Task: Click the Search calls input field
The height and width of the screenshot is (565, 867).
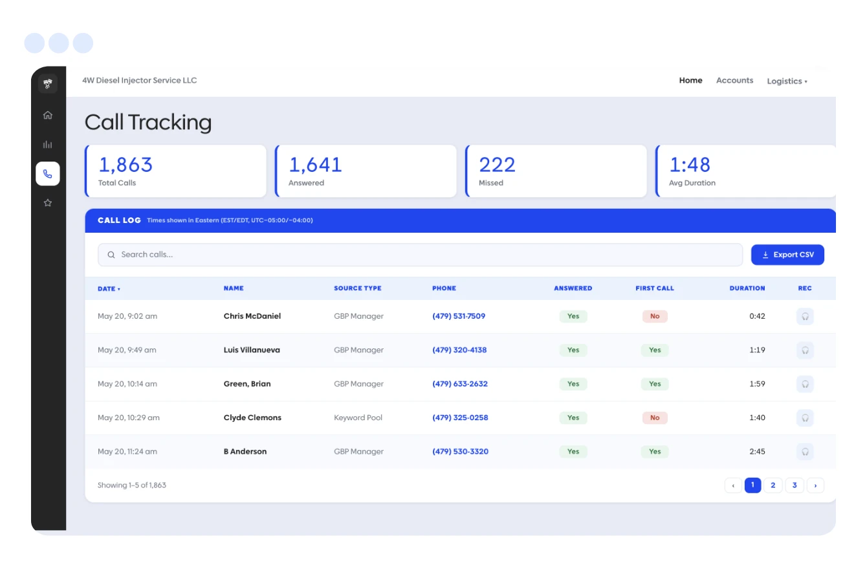Action: coord(420,255)
